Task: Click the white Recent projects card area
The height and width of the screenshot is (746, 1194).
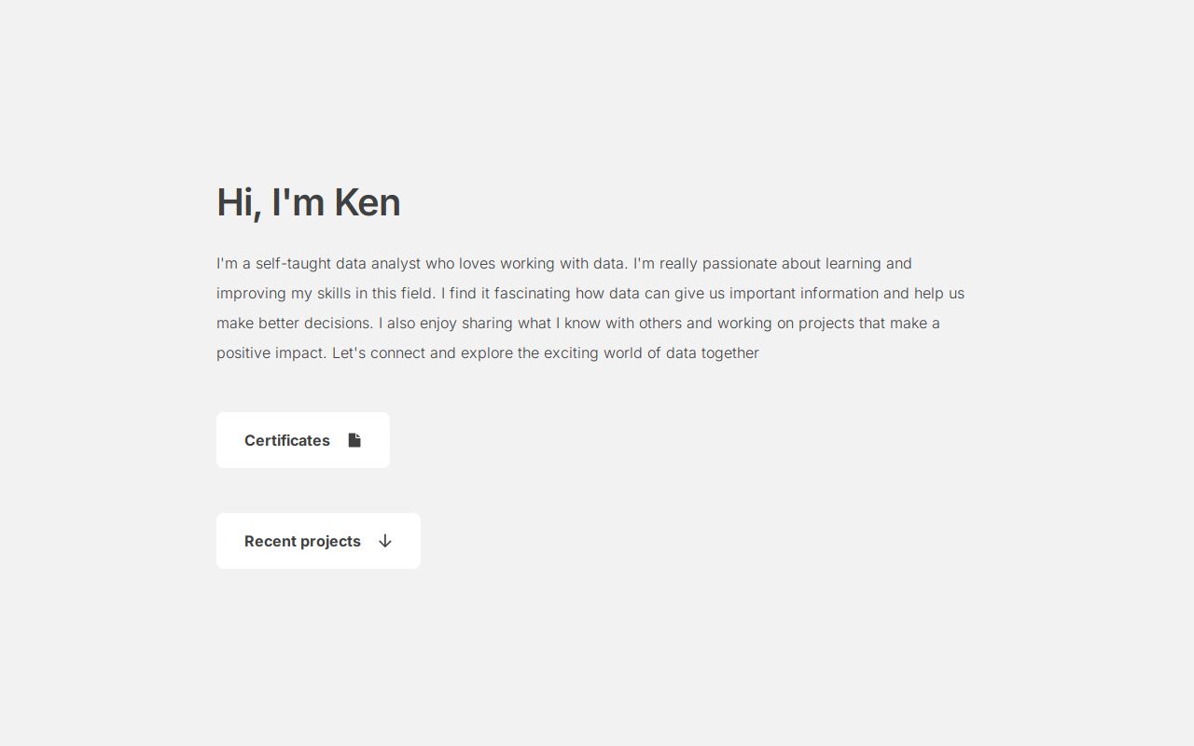Action: click(x=318, y=541)
